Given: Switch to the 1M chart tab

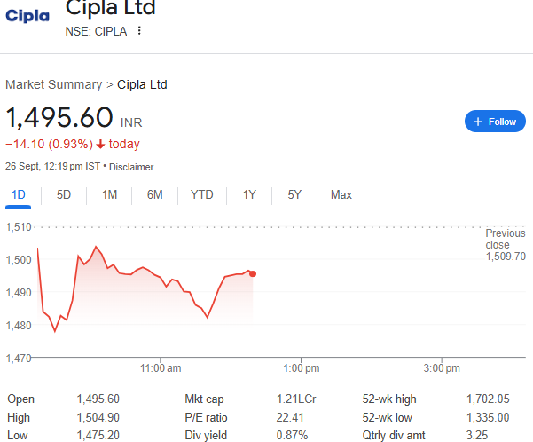Looking at the screenshot, I should 109,194.
